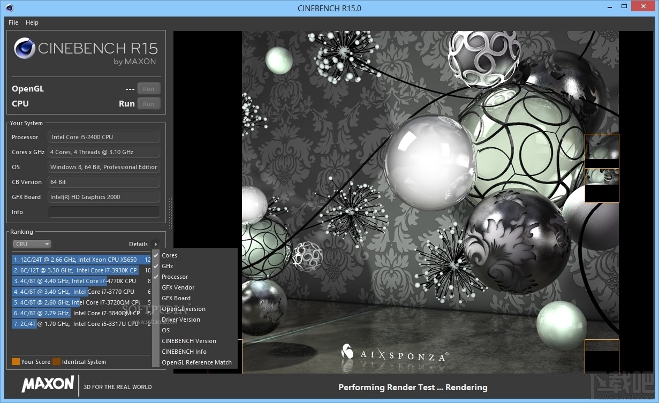659x403 pixels.
Task: Run the OpenGL benchmark
Action: [x=149, y=88]
